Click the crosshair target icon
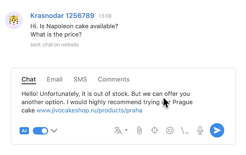 [154, 131]
